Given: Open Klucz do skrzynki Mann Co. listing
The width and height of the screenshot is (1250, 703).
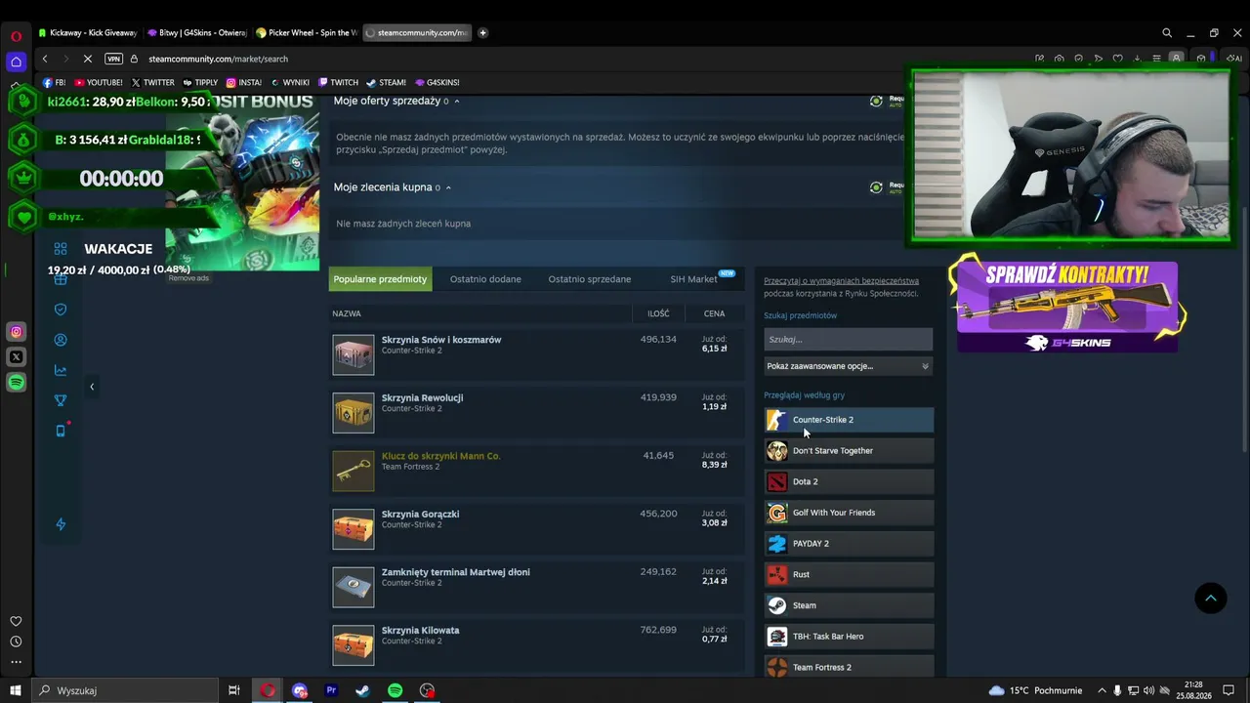Looking at the screenshot, I should click(440, 456).
